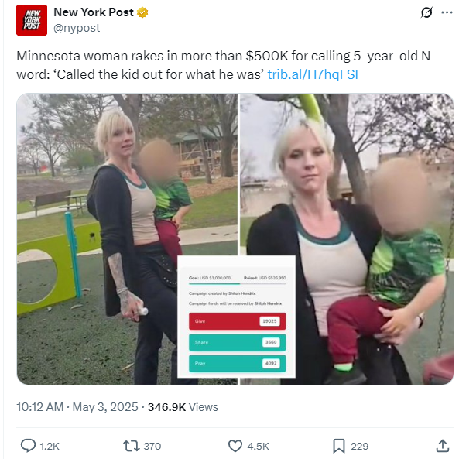Bookmark this post
Screen dimensions: 459x459
click(339, 446)
